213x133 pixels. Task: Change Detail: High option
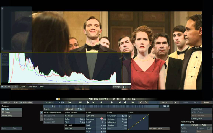[54, 119]
